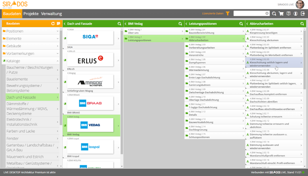This screenshot has height=176, width=308.
Task: Select the ERLUS catalog thumbnail
Action: pyautogui.click(x=90, y=60)
